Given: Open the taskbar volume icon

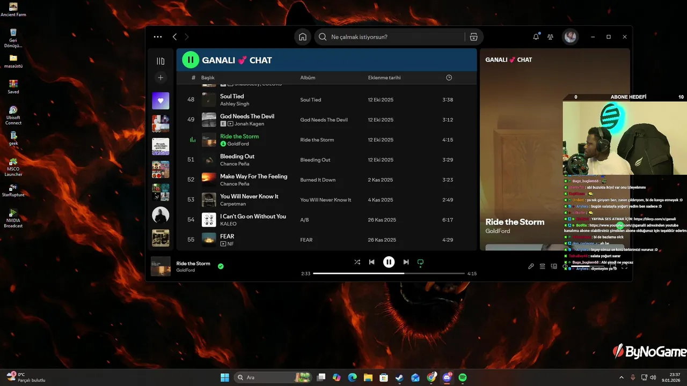Looking at the screenshot, I should (653, 377).
